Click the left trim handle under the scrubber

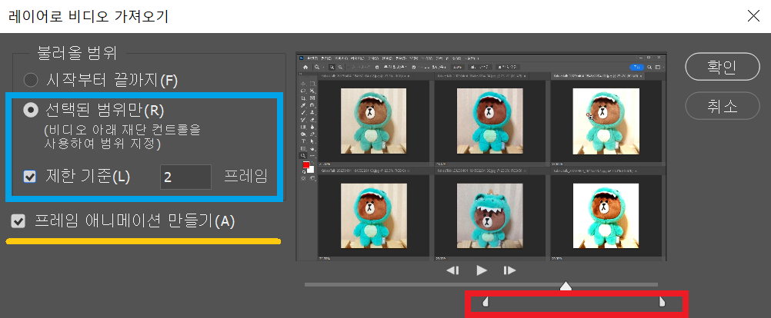point(486,301)
